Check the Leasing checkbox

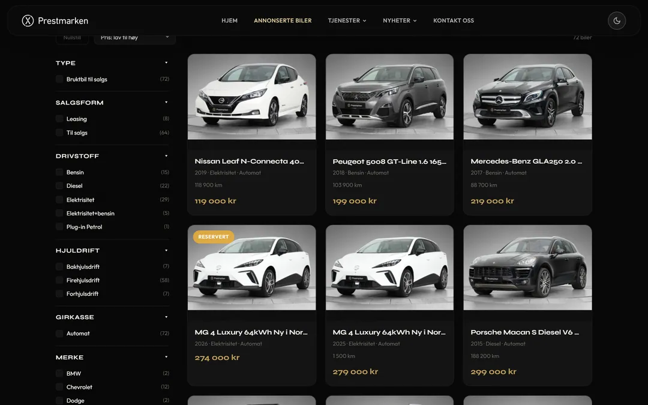click(x=59, y=119)
